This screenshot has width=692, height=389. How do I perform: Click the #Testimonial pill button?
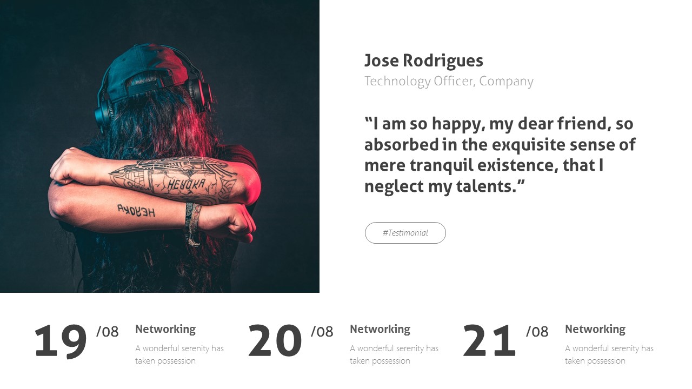pos(405,233)
